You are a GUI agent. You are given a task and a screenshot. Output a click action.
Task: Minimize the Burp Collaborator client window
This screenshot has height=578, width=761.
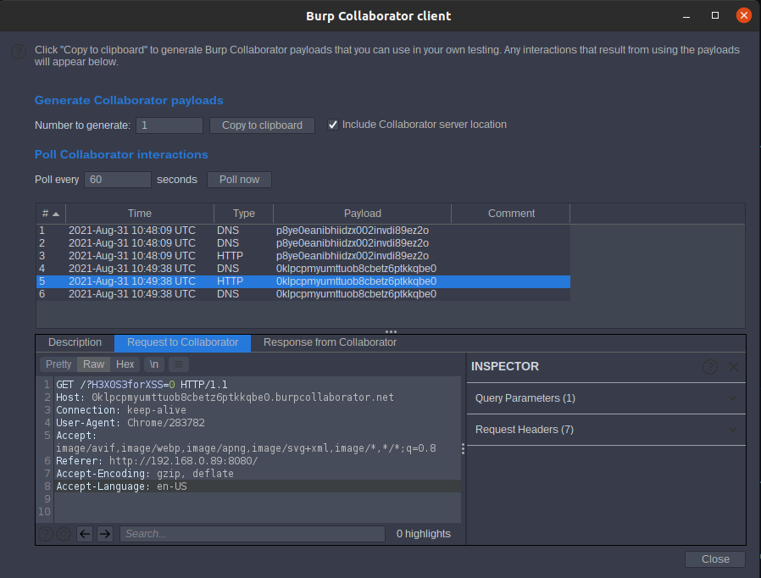[686, 16]
